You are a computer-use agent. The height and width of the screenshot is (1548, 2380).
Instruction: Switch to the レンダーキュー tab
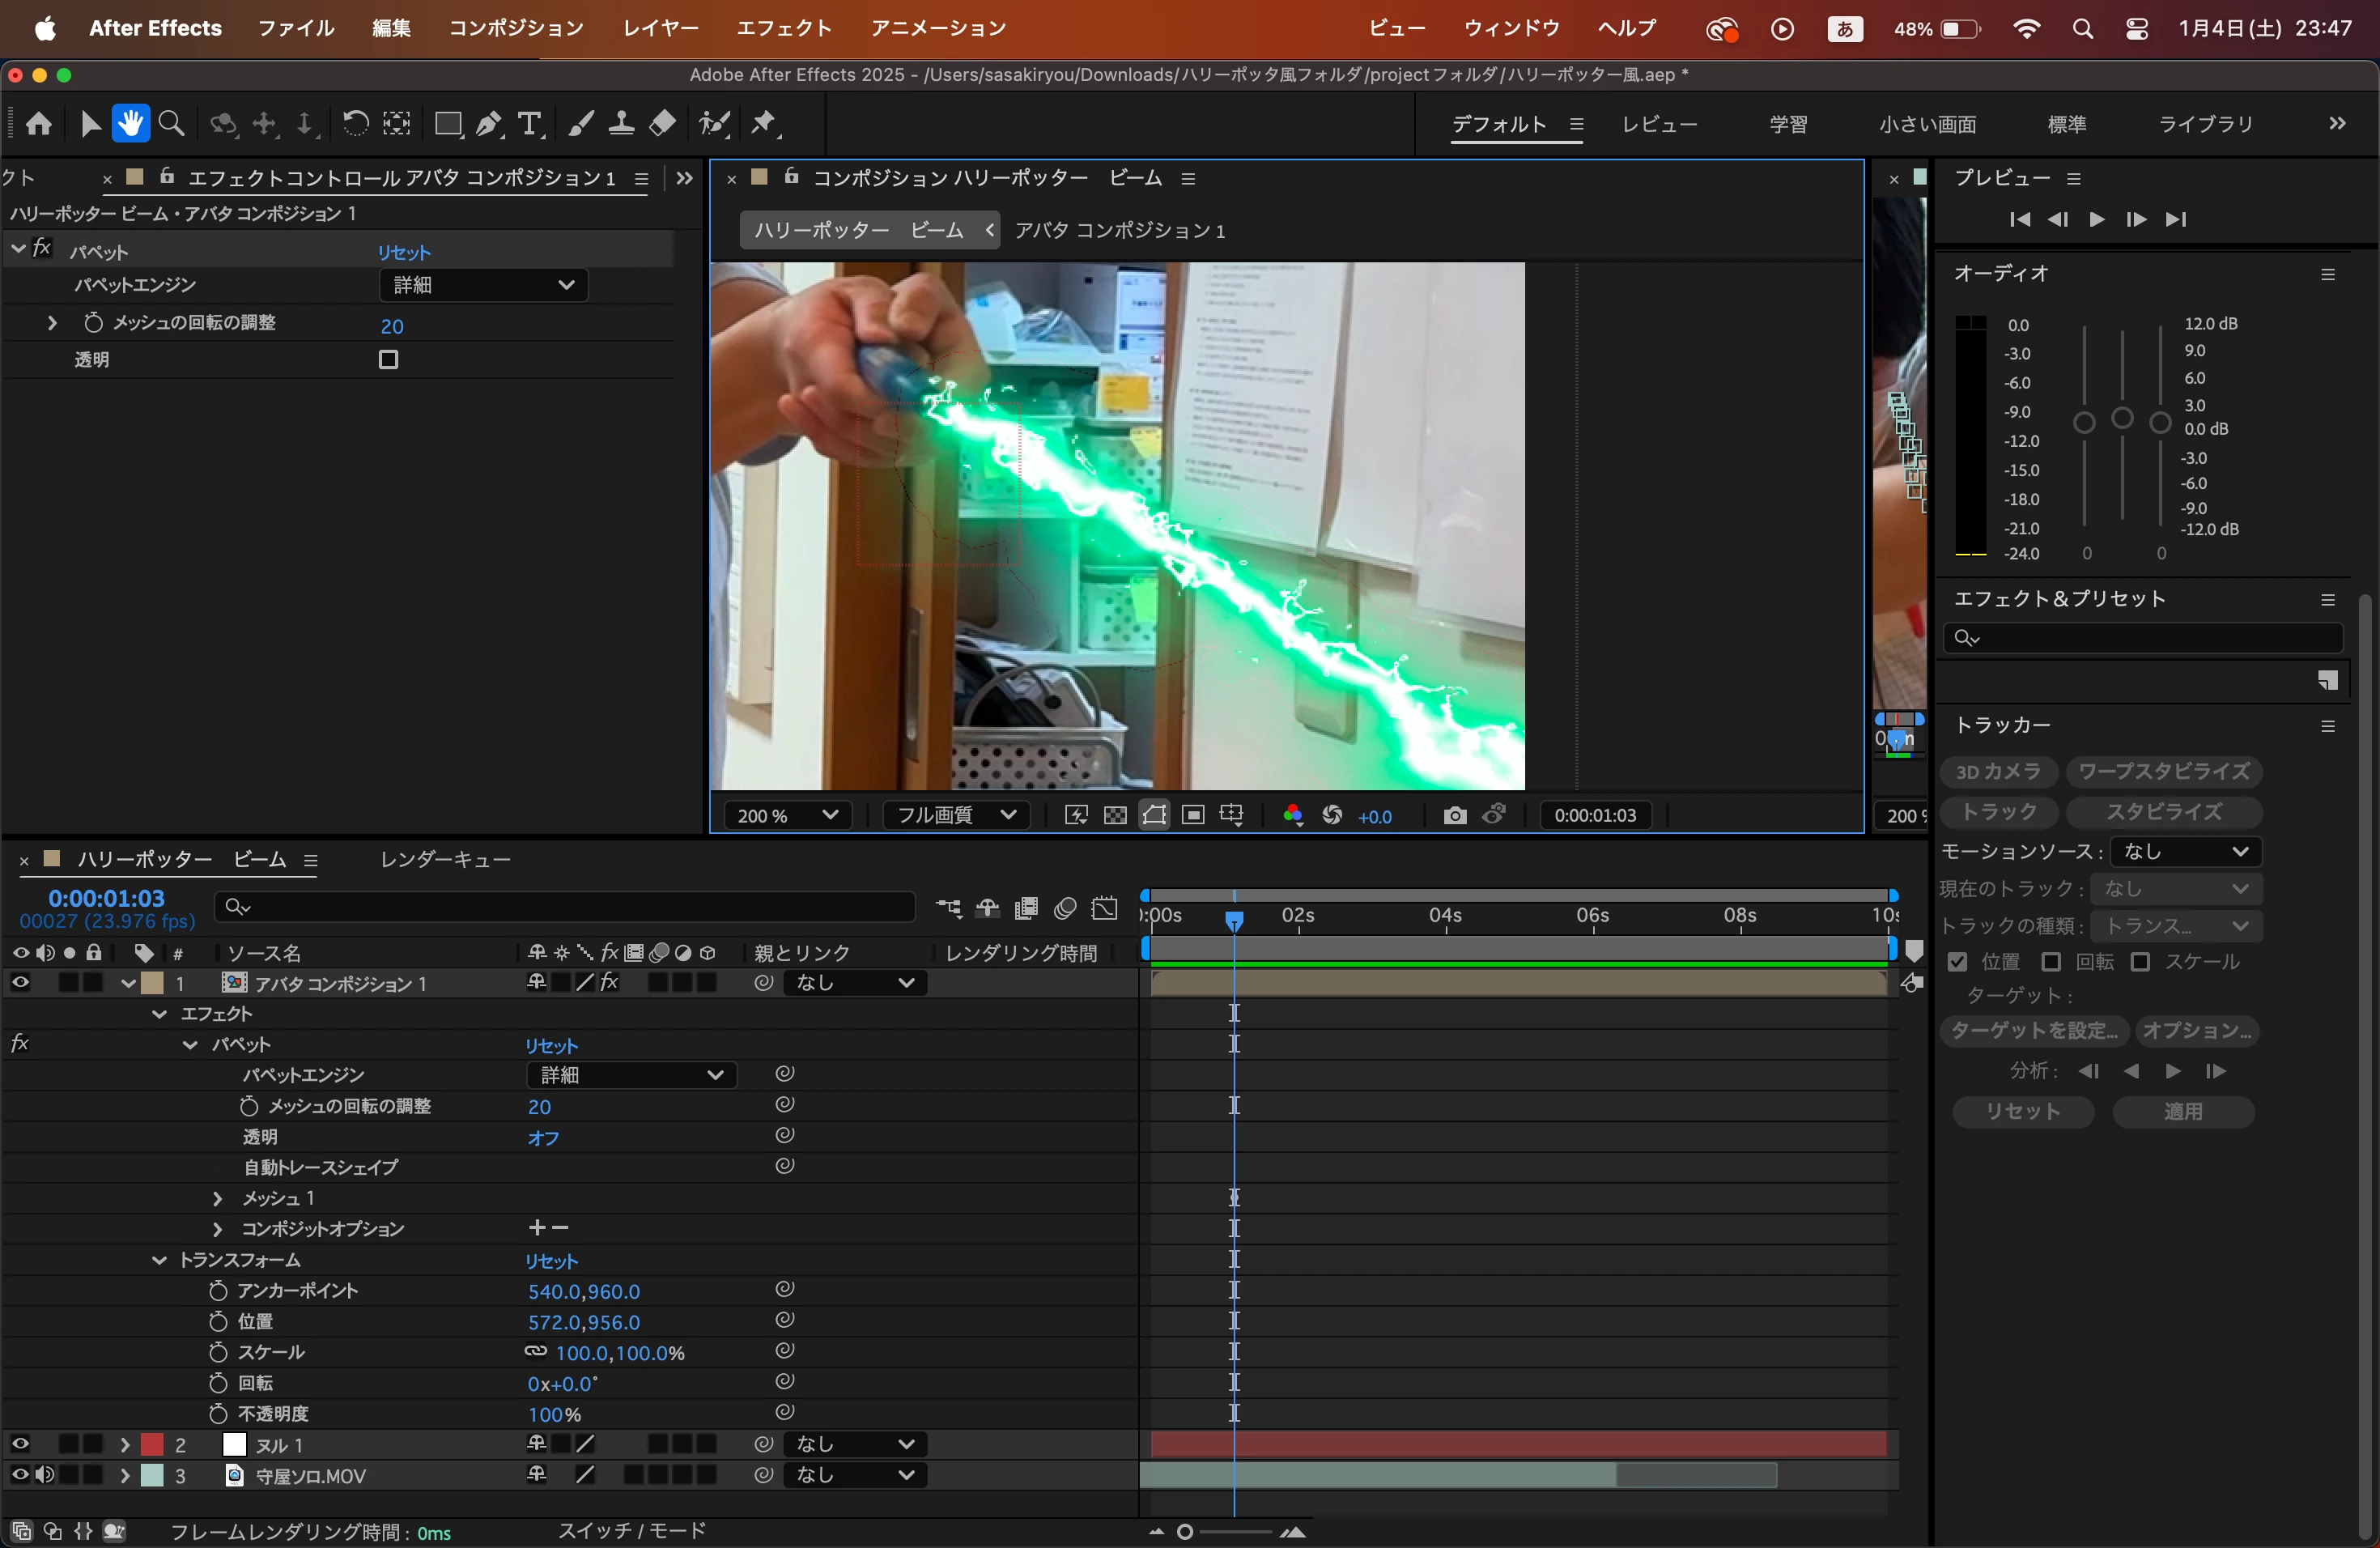coord(445,860)
